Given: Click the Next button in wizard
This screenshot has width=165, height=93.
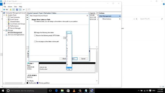Looking at the screenshot, I should 75,59.
